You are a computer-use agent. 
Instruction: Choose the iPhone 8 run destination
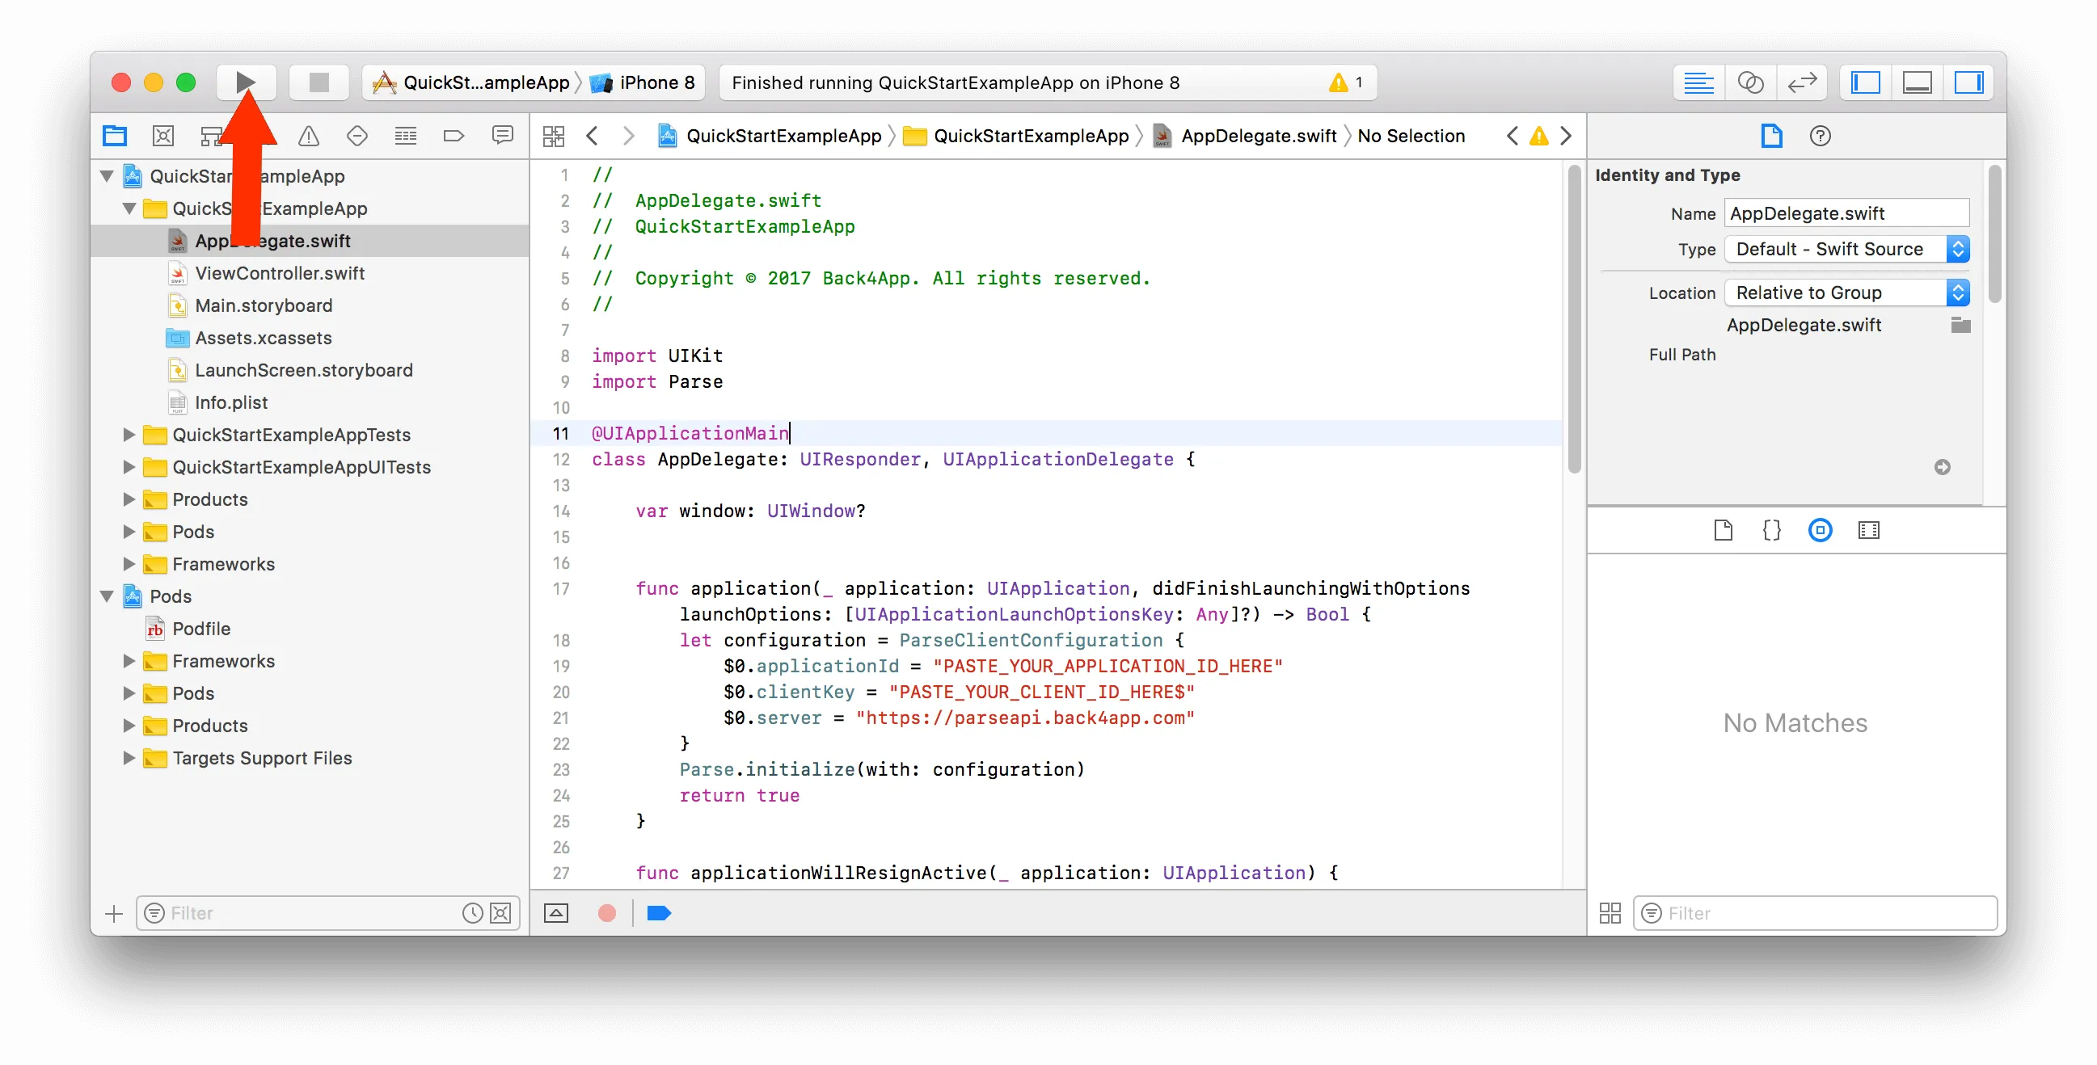pyautogui.click(x=643, y=82)
